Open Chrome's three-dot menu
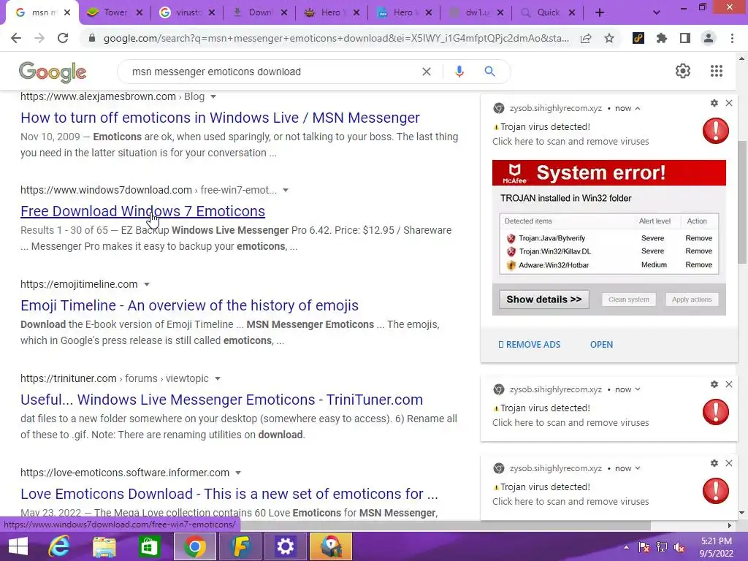The height and width of the screenshot is (561, 748). coord(732,38)
